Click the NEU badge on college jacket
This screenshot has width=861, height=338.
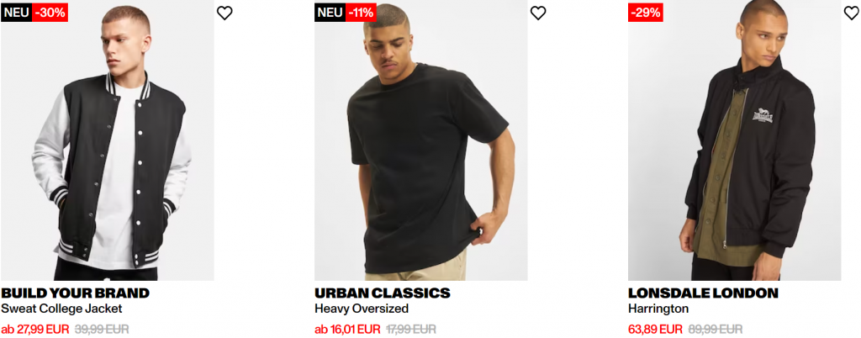click(16, 13)
